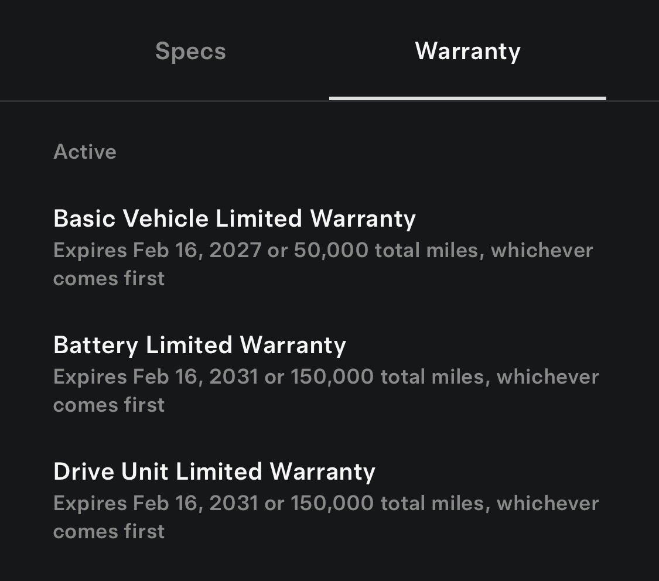Tap the Active section header
Image resolution: width=659 pixels, height=581 pixels.
(85, 151)
